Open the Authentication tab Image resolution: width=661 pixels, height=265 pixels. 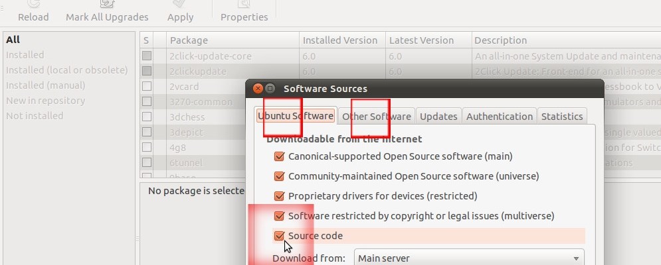pyautogui.click(x=500, y=117)
